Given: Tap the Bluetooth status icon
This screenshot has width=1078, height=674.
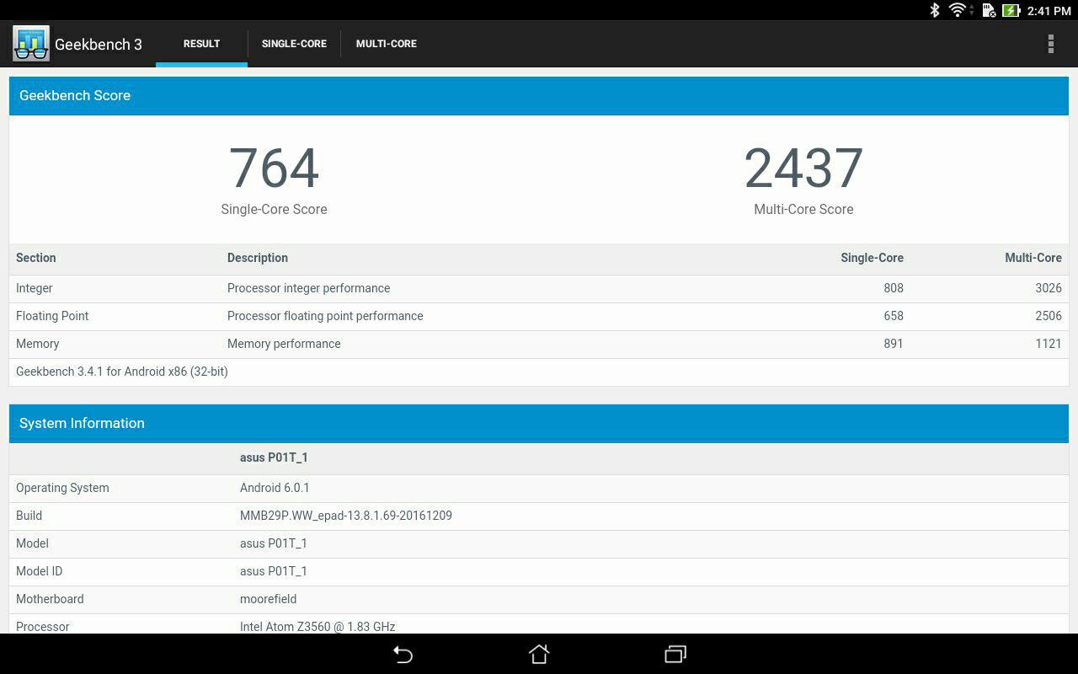Looking at the screenshot, I should pyautogui.click(x=934, y=10).
